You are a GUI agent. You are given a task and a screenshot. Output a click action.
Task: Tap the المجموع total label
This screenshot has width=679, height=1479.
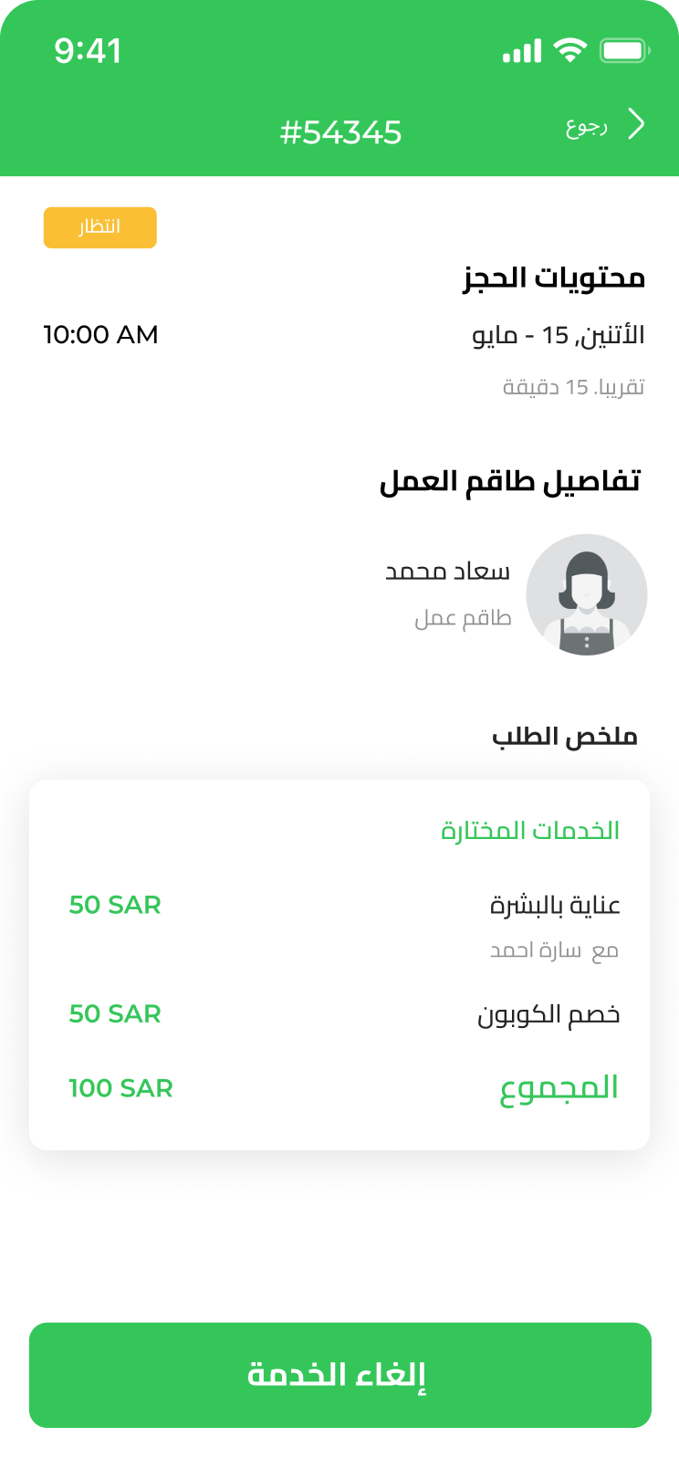pyautogui.click(x=559, y=1088)
